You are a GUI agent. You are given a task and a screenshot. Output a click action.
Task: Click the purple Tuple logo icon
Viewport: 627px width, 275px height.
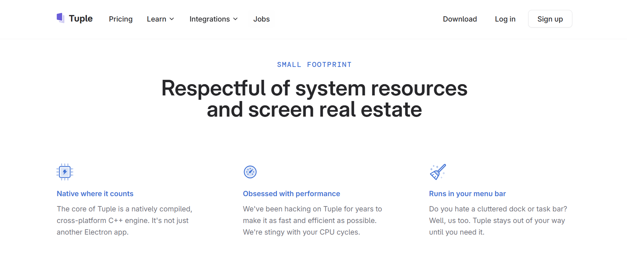60,18
